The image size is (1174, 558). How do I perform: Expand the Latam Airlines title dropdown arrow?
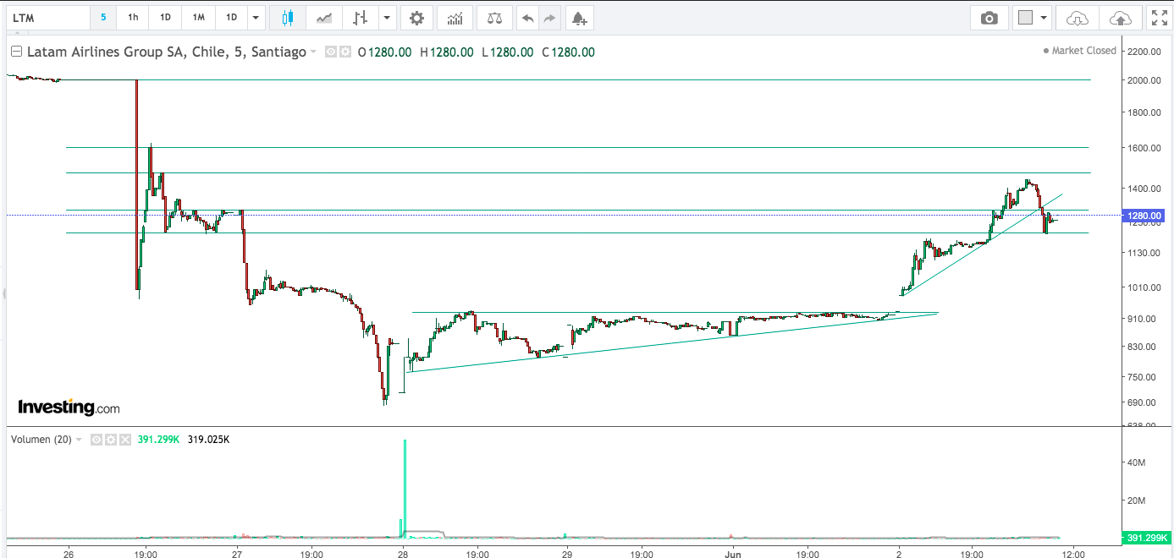(x=313, y=52)
